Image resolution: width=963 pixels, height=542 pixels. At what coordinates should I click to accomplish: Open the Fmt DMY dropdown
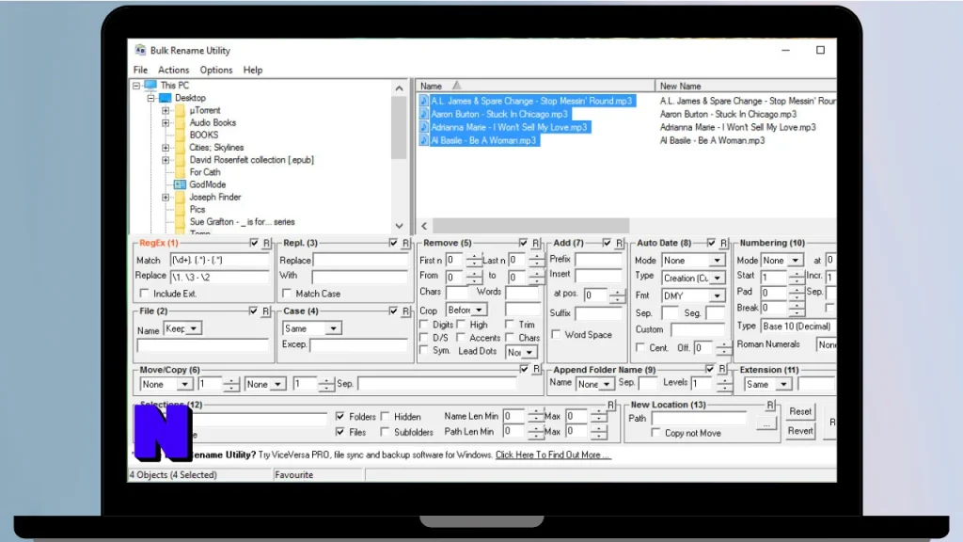717,296
